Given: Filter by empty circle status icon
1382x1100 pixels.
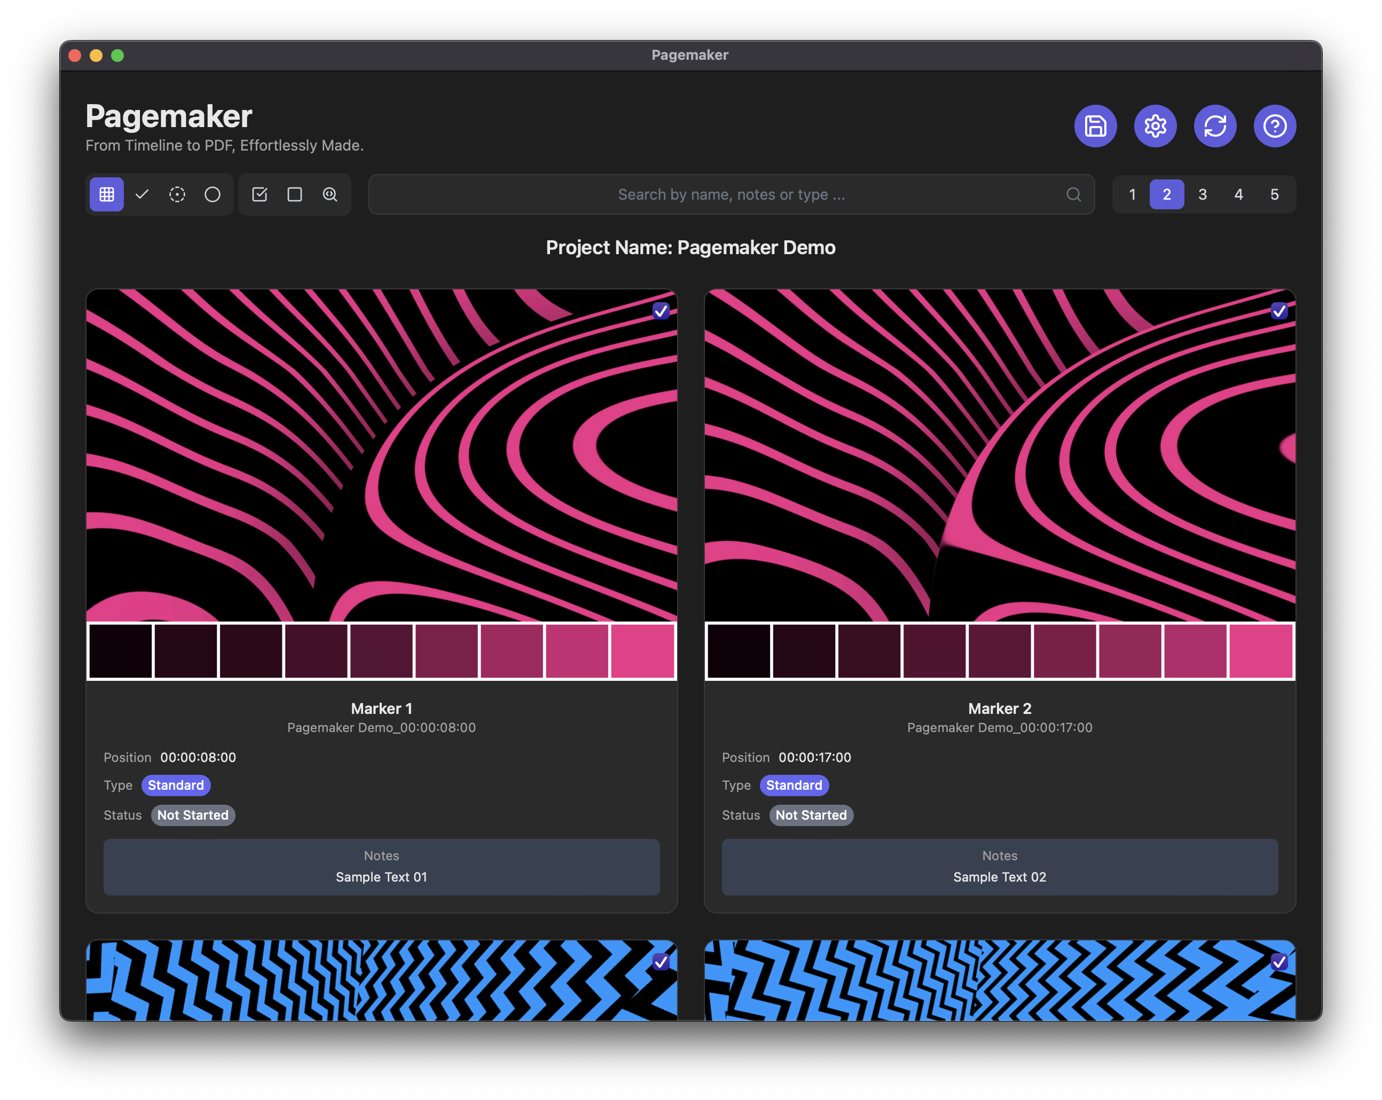Looking at the screenshot, I should (212, 194).
